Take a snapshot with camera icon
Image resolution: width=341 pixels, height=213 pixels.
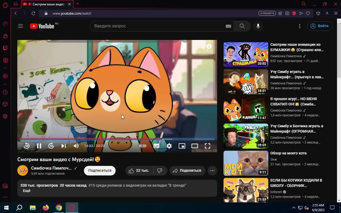[287, 13]
